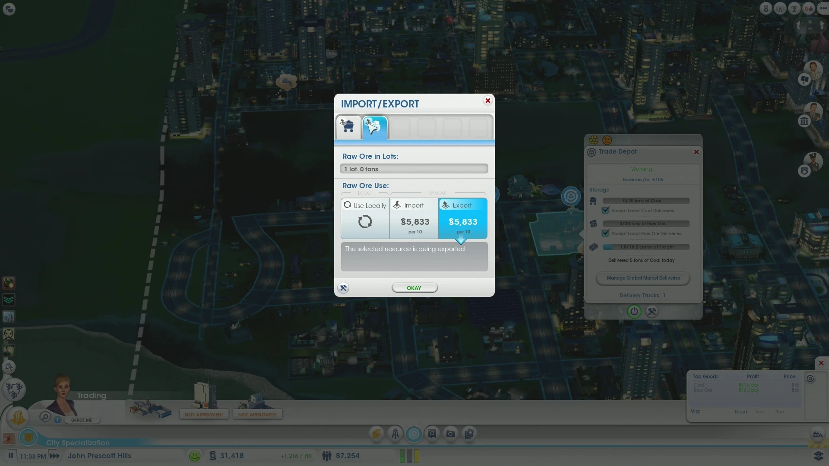
Task: Select Sea under Via in Top Goods
Action: (780, 412)
